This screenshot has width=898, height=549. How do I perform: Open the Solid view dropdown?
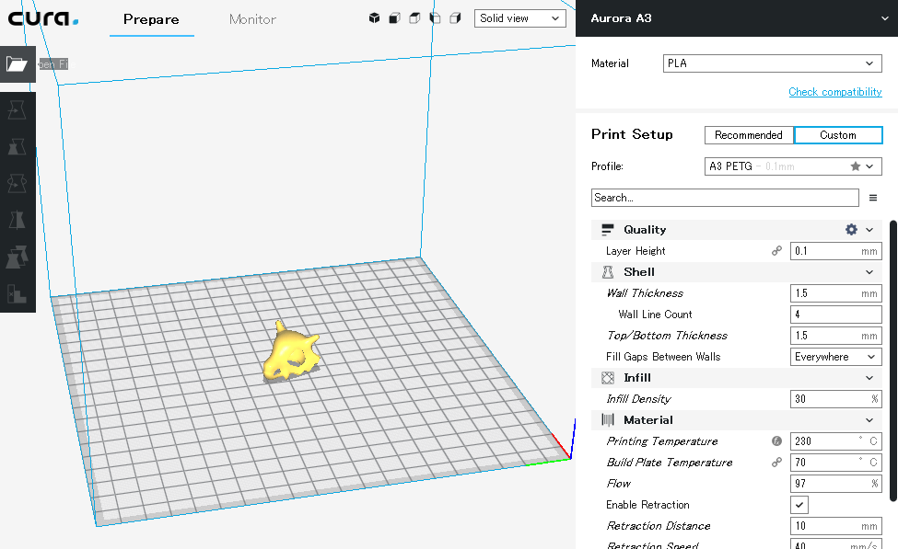tap(520, 18)
